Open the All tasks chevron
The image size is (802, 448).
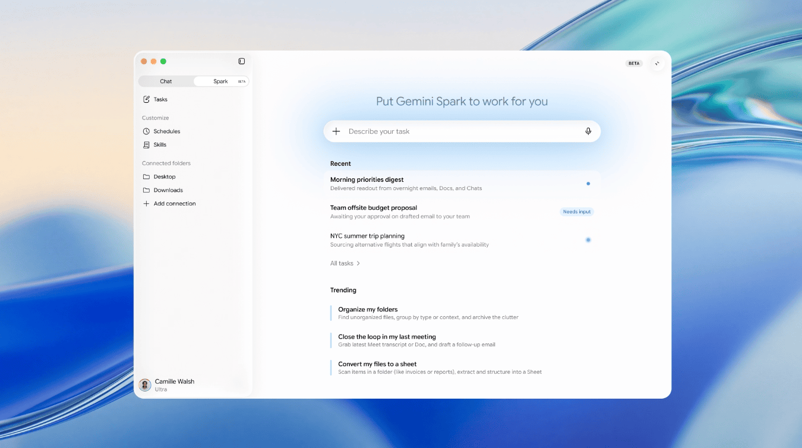click(x=358, y=263)
